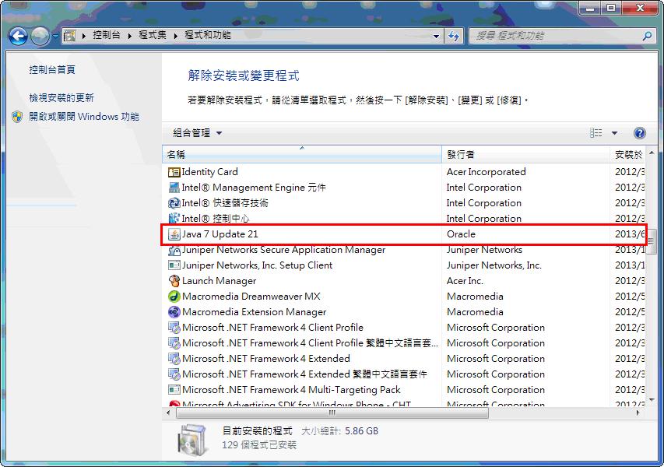Click the Java 7 Update 21 icon
Screen dimensions: 664x467
point(174,234)
